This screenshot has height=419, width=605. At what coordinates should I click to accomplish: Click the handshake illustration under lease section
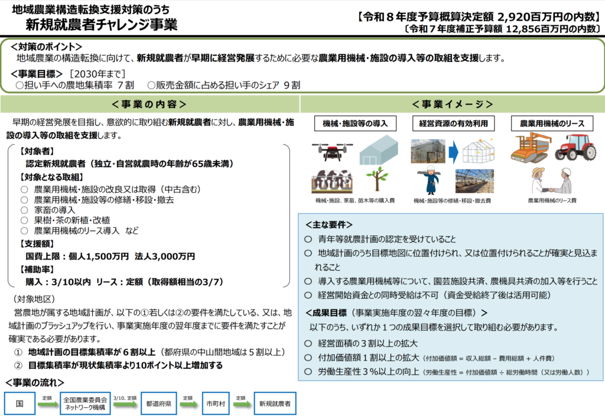click(551, 181)
